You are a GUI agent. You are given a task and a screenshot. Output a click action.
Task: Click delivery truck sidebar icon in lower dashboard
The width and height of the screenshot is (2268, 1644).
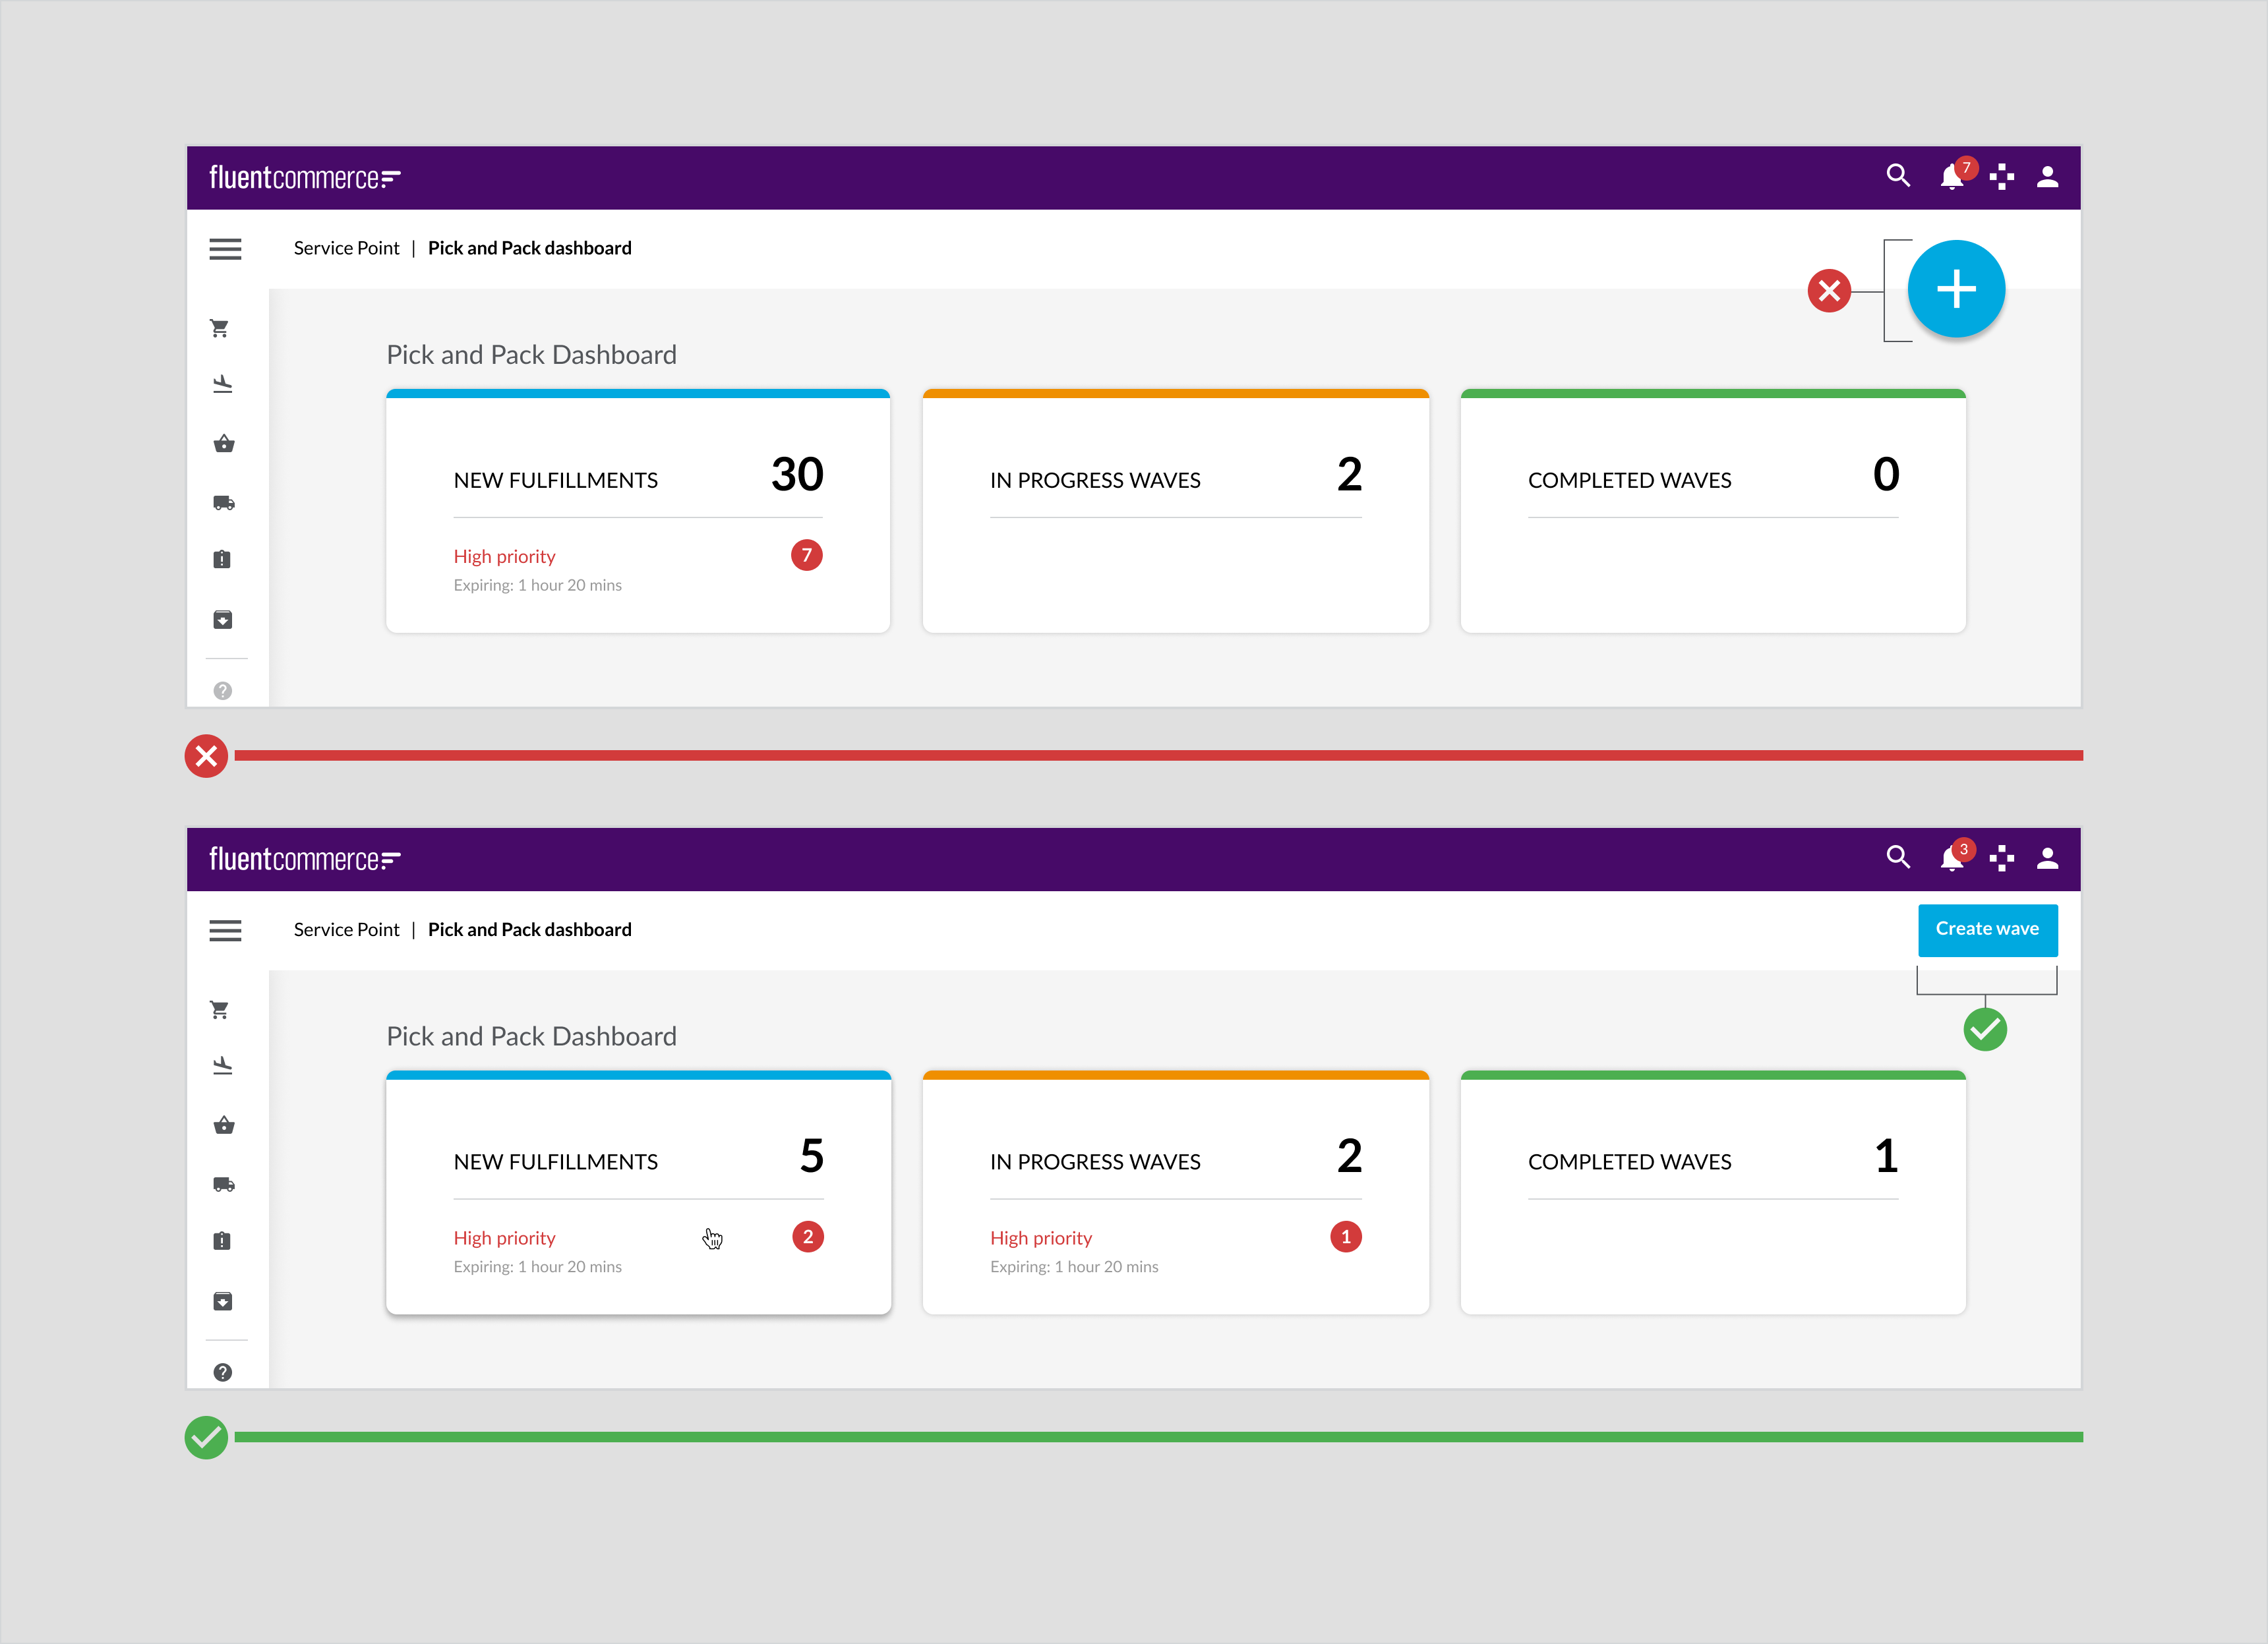click(x=223, y=1185)
